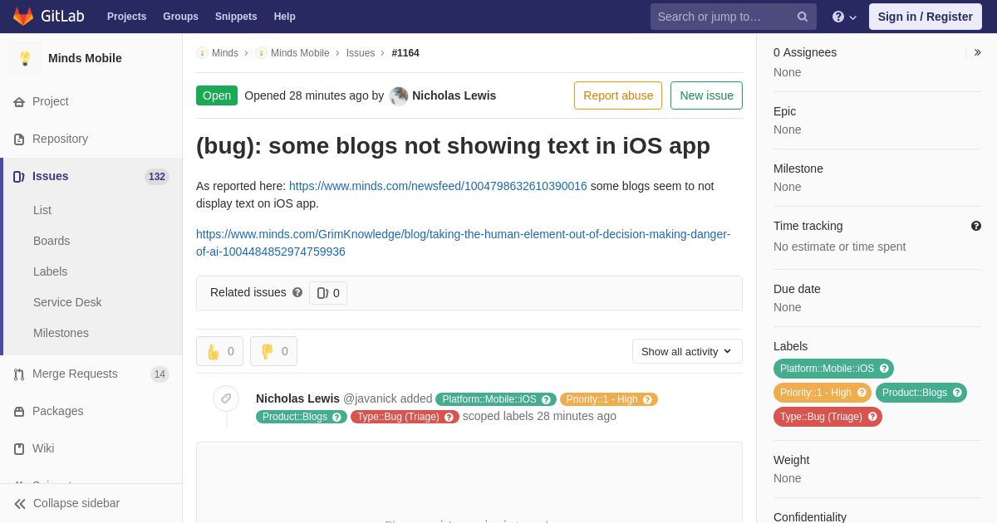The width and height of the screenshot is (997, 523).
Task: Click sidebar Type::Bug (Triage) label text
Action: pyautogui.click(x=821, y=417)
